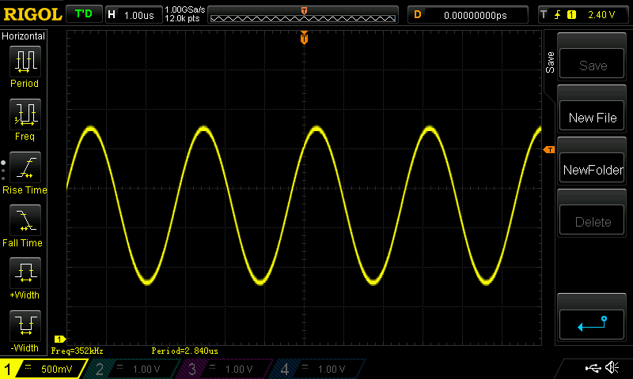The image size is (633, 379).
Task: Select channel 4 1.00 V tab
Action: pos(317,369)
